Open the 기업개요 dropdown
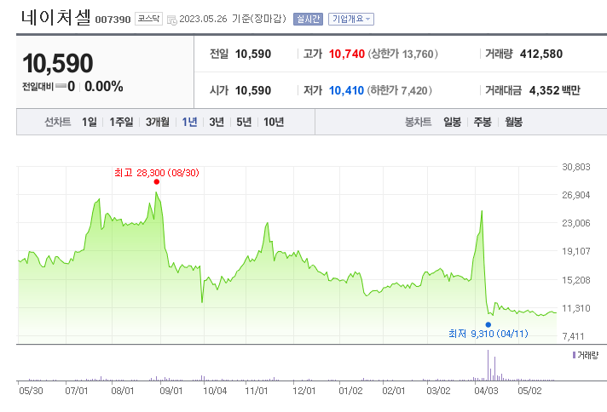The height and width of the screenshot is (412, 607). (x=351, y=19)
